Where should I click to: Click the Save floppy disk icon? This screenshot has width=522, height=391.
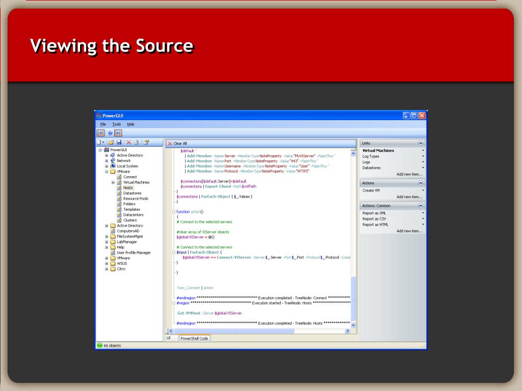119,143
